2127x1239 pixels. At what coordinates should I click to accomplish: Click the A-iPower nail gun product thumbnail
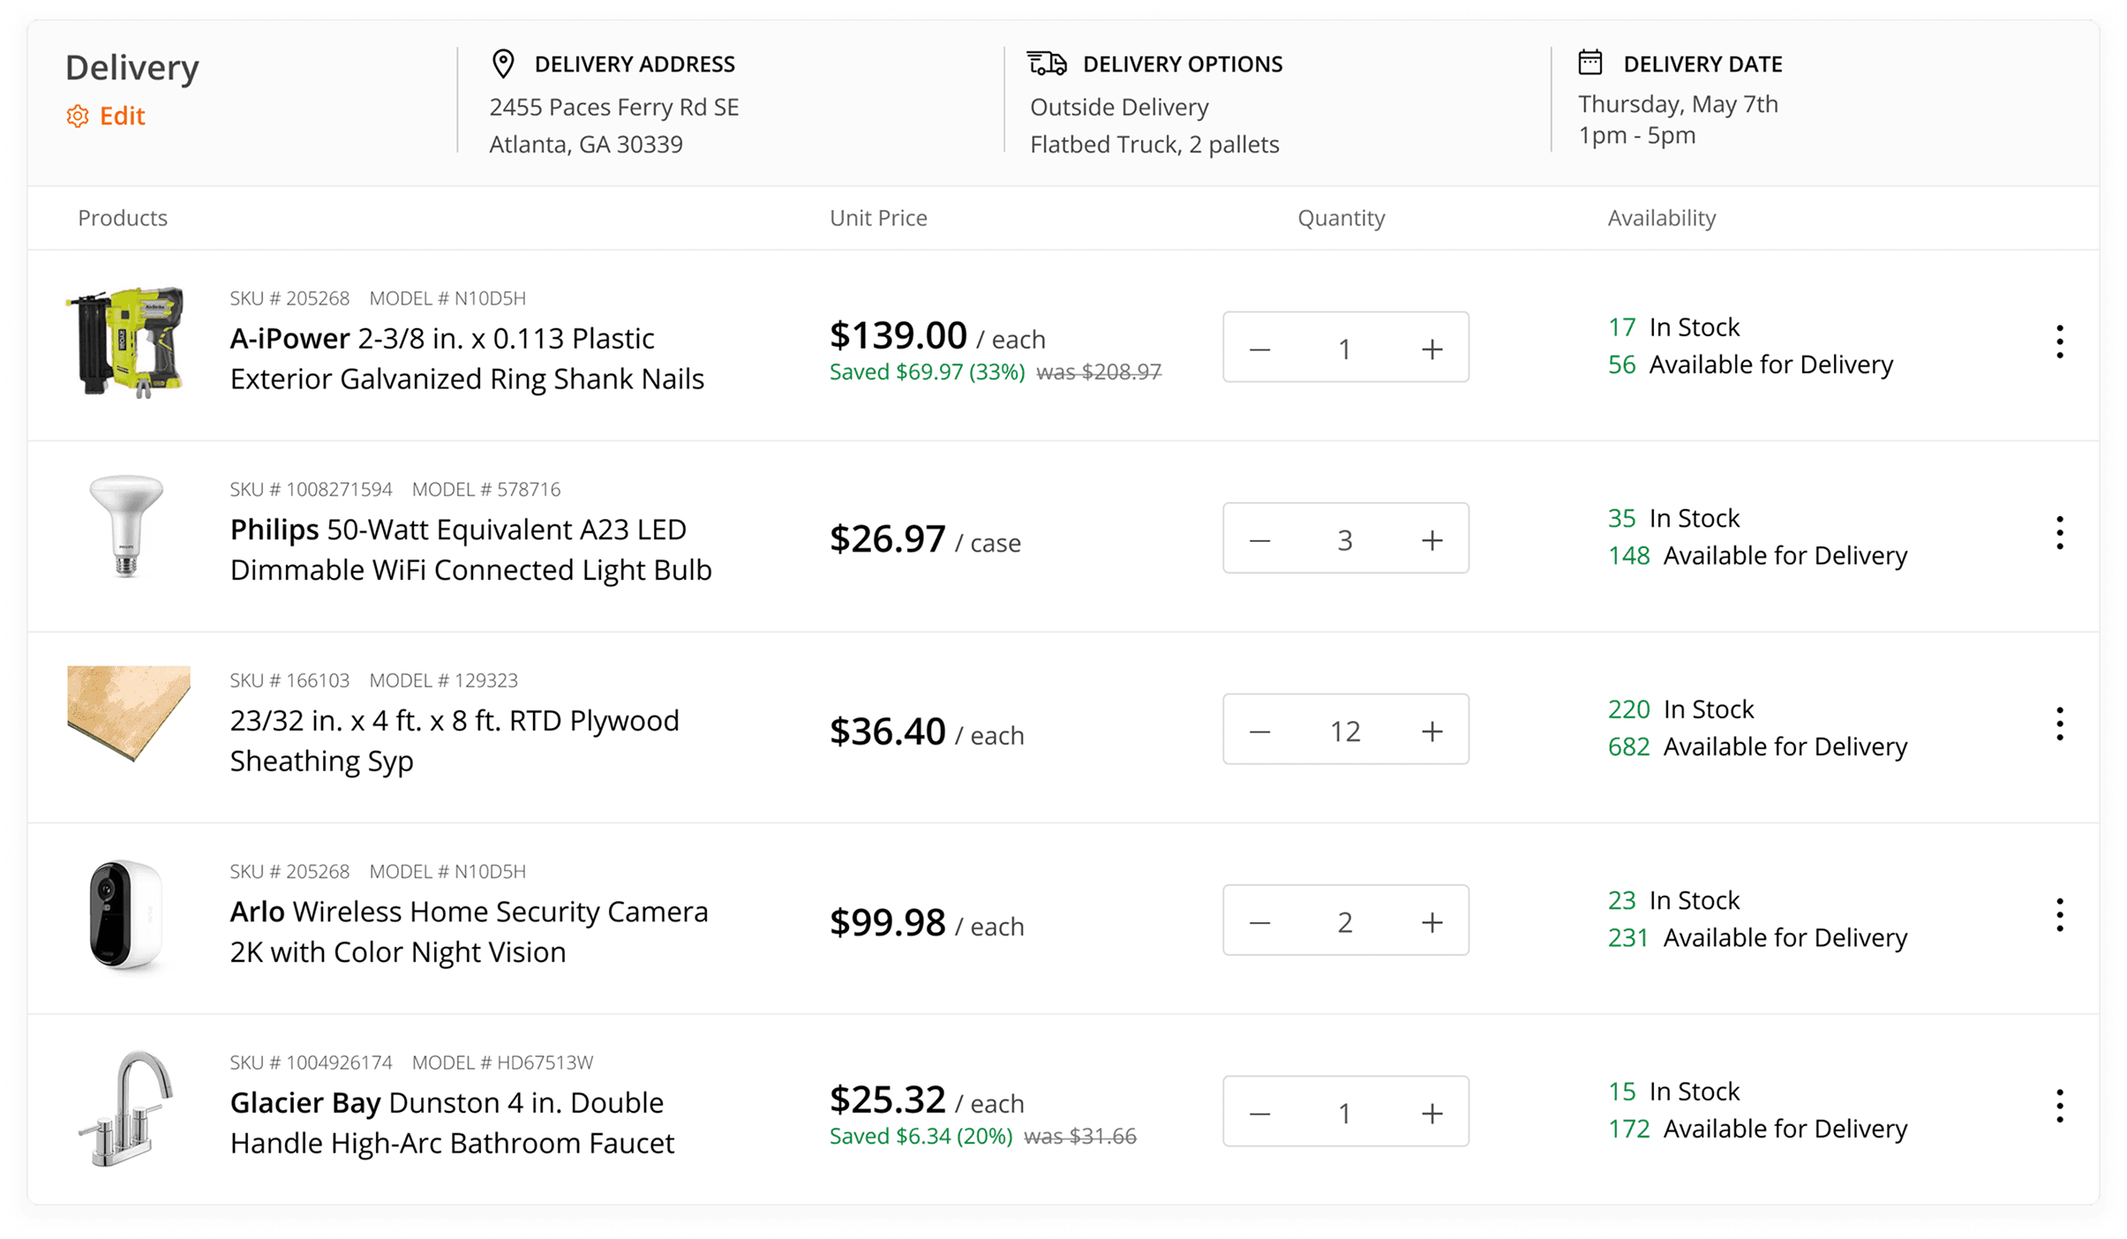tap(126, 342)
